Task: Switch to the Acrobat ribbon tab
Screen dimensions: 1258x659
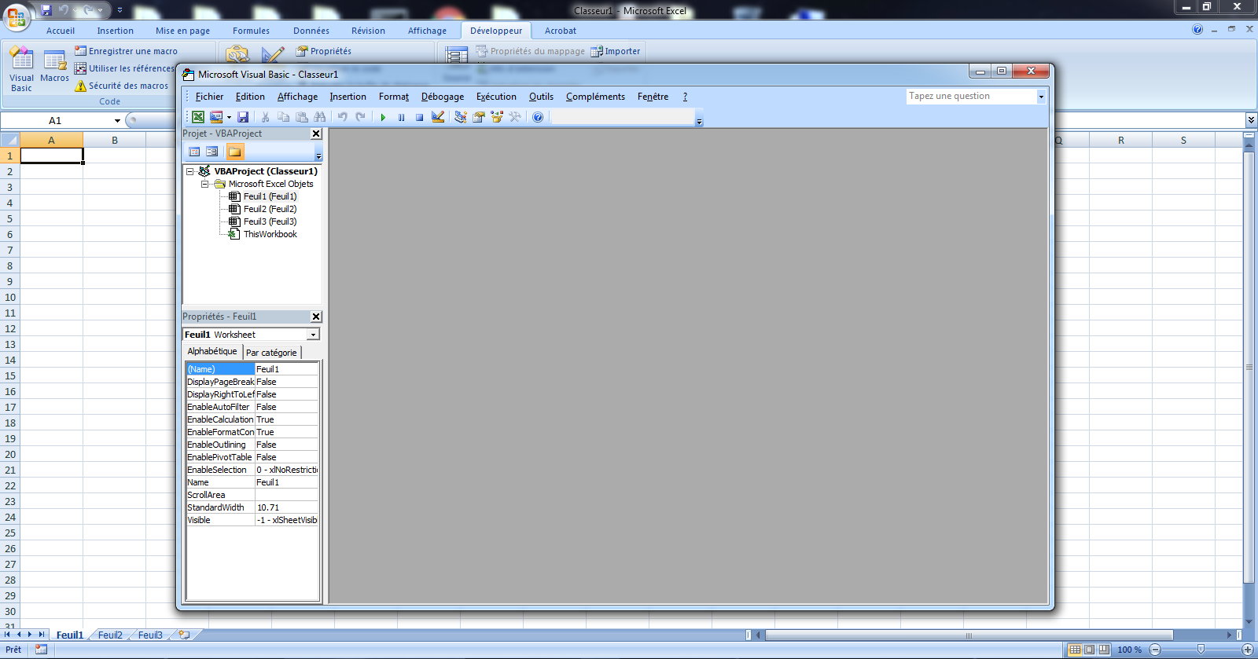Action: pyautogui.click(x=561, y=31)
